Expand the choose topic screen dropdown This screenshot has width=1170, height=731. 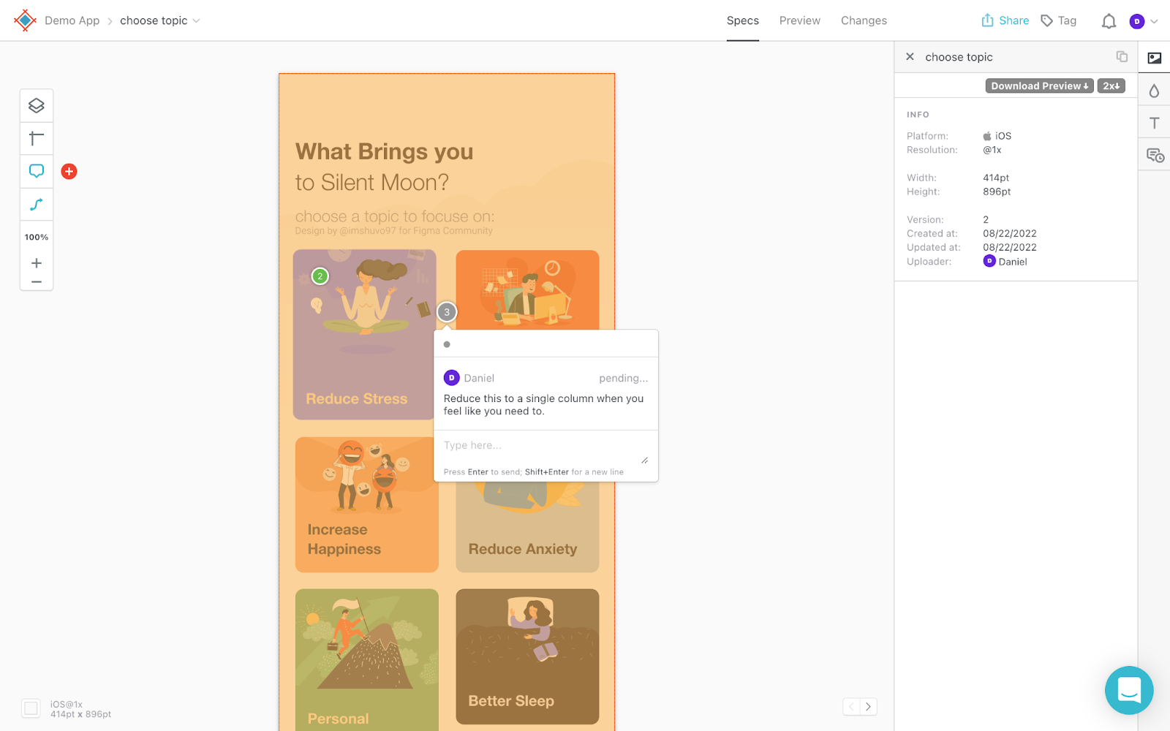[196, 20]
